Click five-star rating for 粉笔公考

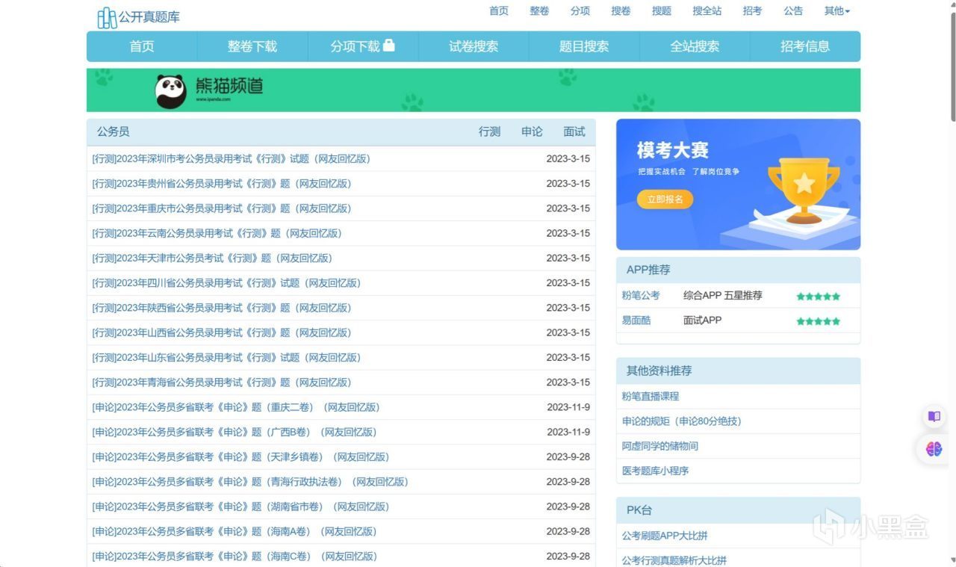click(x=818, y=296)
